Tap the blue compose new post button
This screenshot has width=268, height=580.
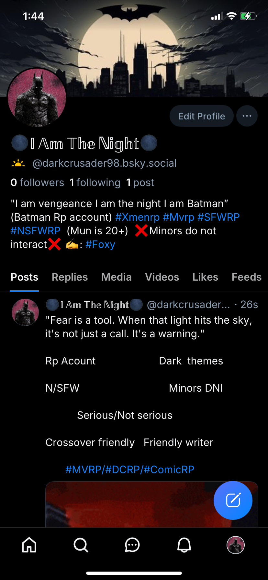click(233, 500)
